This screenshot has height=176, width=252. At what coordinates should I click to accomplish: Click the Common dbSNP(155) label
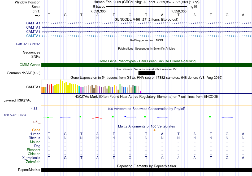pos(24,73)
